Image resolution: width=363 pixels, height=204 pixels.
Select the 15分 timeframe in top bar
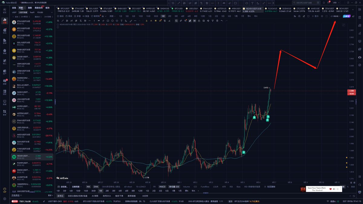[148, 16]
